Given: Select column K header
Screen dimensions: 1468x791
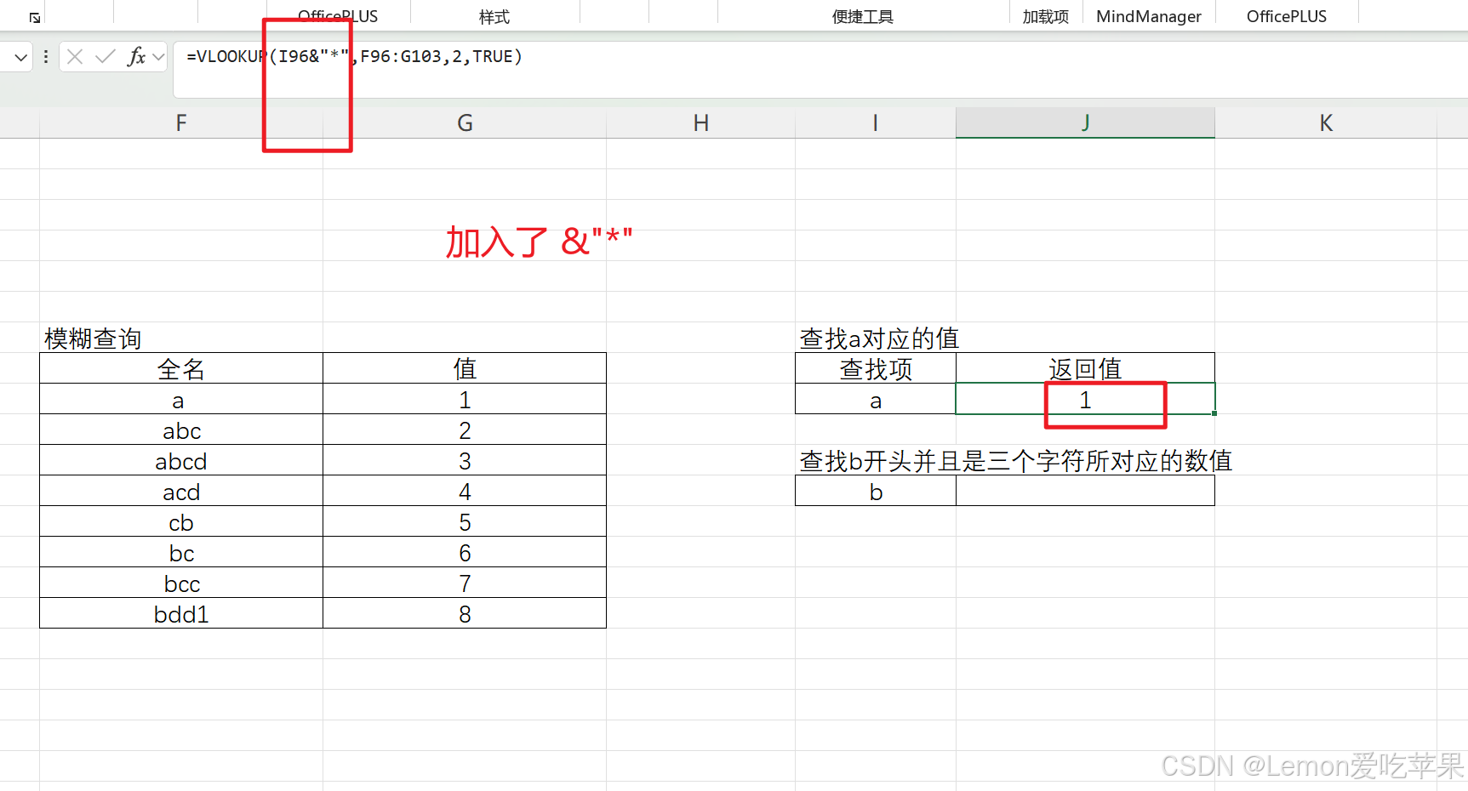Looking at the screenshot, I should pos(1326,123).
